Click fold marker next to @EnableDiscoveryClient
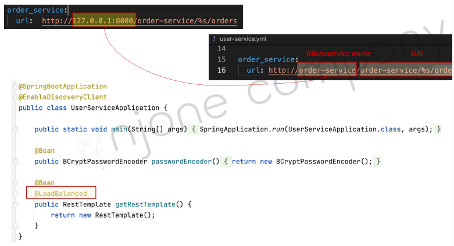 16,97
